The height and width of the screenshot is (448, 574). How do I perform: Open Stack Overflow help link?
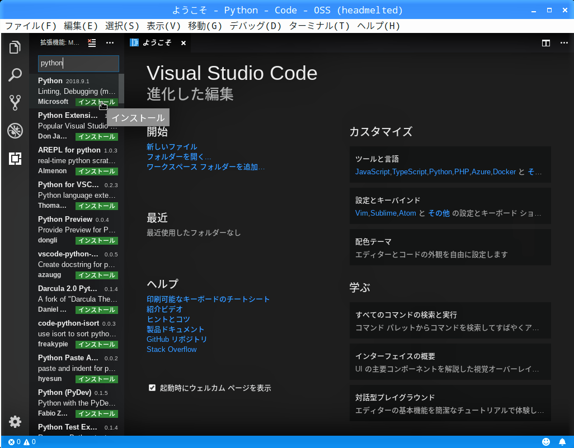click(x=172, y=349)
